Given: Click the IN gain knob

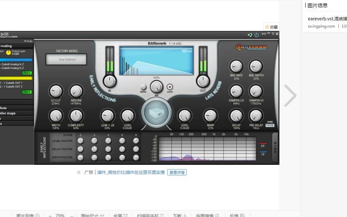Looking at the screenshot, I should click(109, 81).
